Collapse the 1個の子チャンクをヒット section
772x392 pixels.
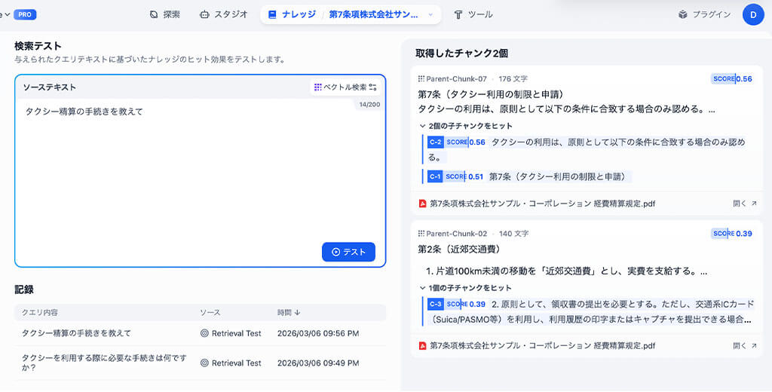(x=422, y=288)
